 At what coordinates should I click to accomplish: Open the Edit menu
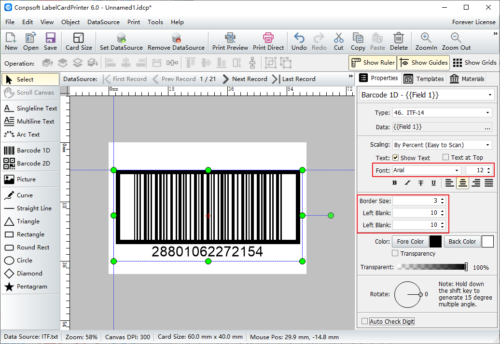tap(28, 22)
